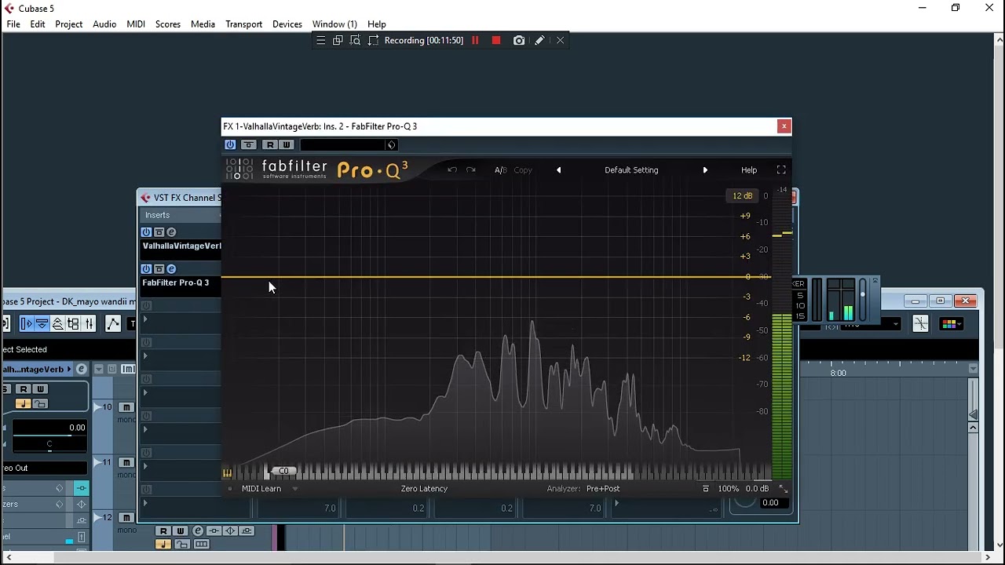1005x565 pixels.
Task: Select the recorder region zoom icon
Action: 355,40
